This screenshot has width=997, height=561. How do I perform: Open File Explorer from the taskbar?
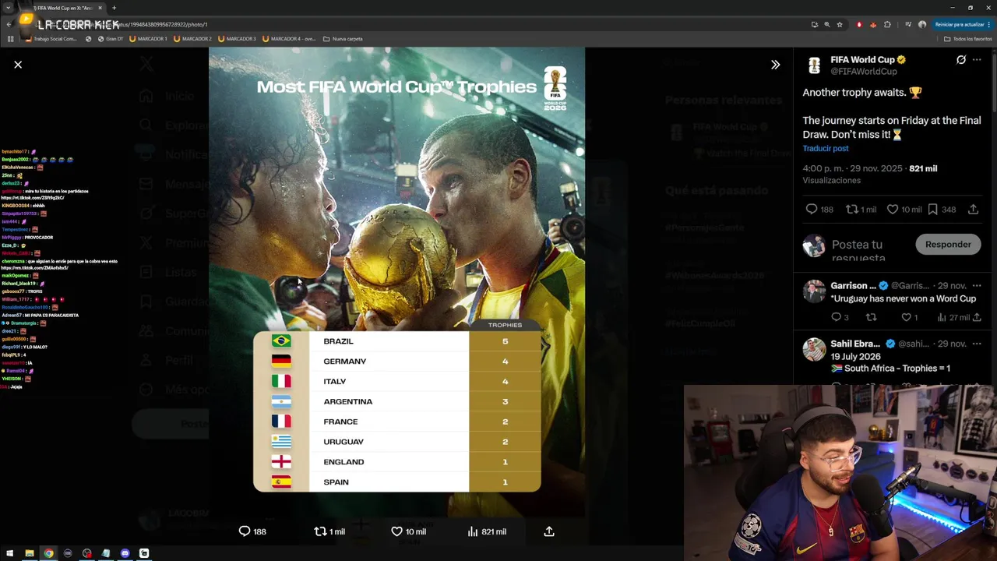tap(30, 553)
